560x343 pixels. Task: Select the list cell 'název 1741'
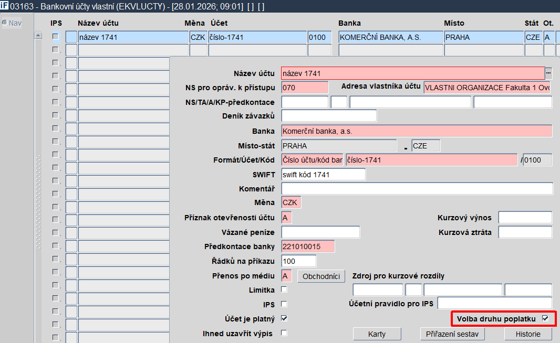pos(133,37)
